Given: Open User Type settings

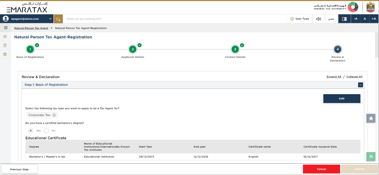Looking at the screenshot, I should [300, 19].
